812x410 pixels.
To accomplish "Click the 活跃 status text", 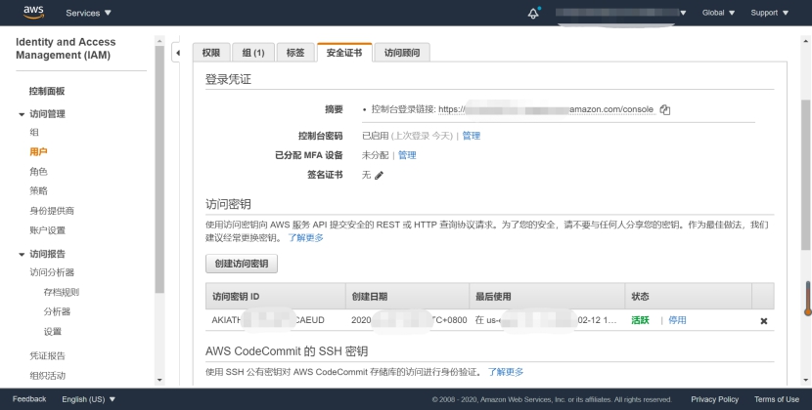I will click(640, 320).
